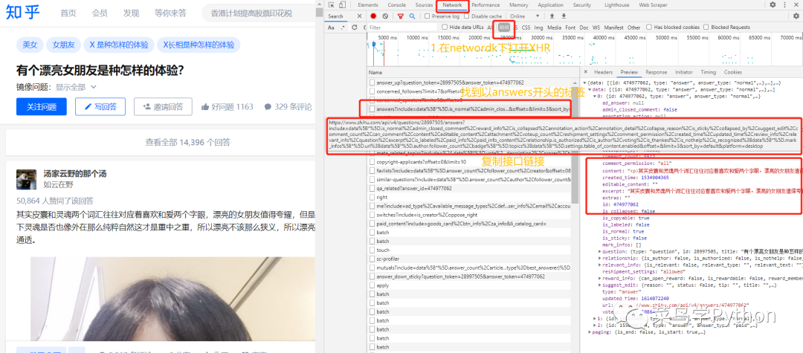Close the request details pane
This screenshot has width=803, height=353.
587,72
